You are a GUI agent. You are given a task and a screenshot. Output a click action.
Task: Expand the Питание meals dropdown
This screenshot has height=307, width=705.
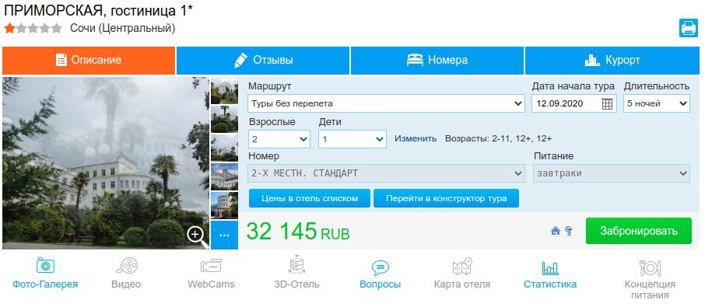pyautogui.click(x=612, y=173)
